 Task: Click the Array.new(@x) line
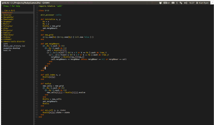coord(68,37)
